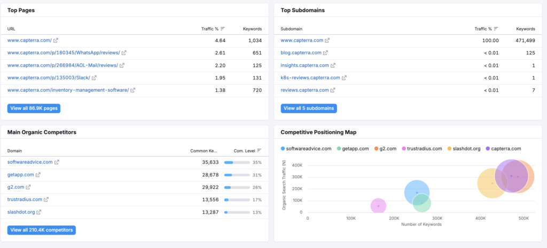Click View all 210.4K competitors button

coord(42,230)
